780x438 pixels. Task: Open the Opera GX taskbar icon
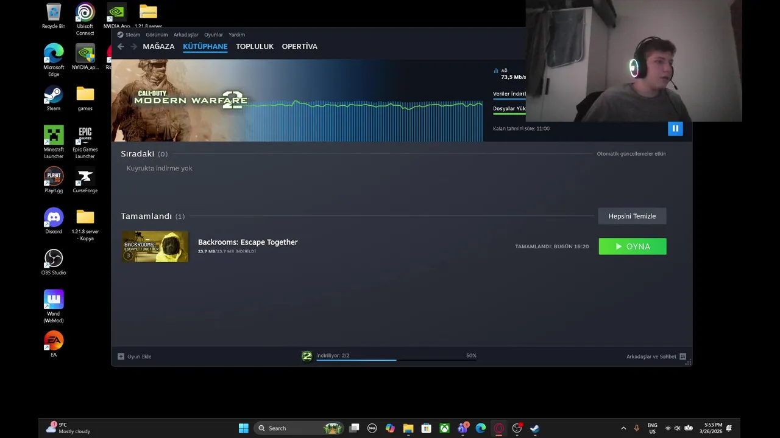coord(498,428)
